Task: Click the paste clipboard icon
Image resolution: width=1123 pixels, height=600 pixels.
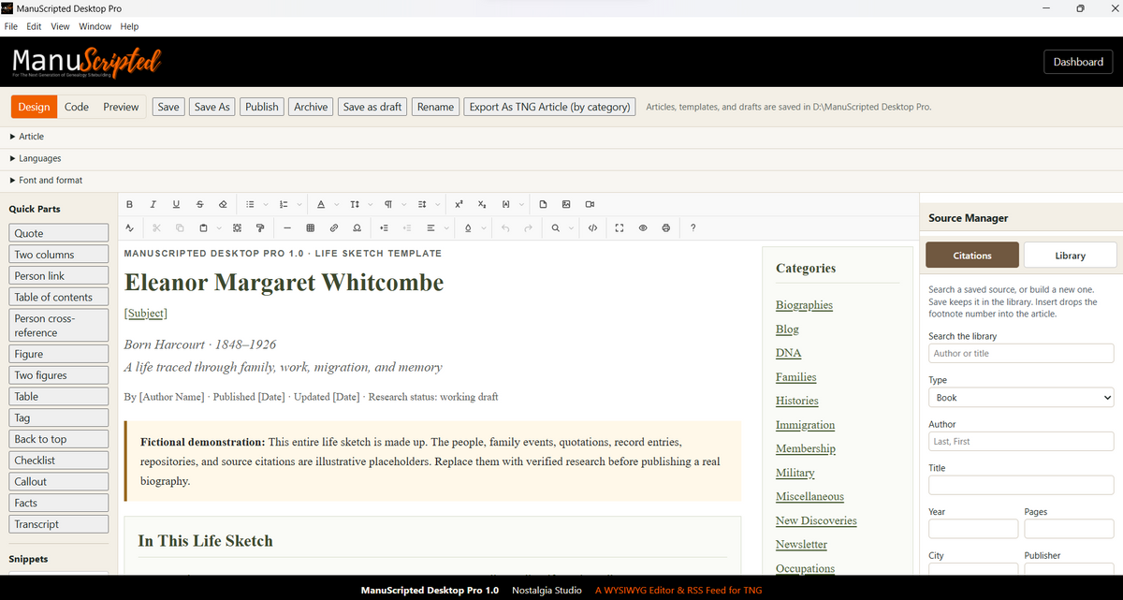Action: coord(203,227)
